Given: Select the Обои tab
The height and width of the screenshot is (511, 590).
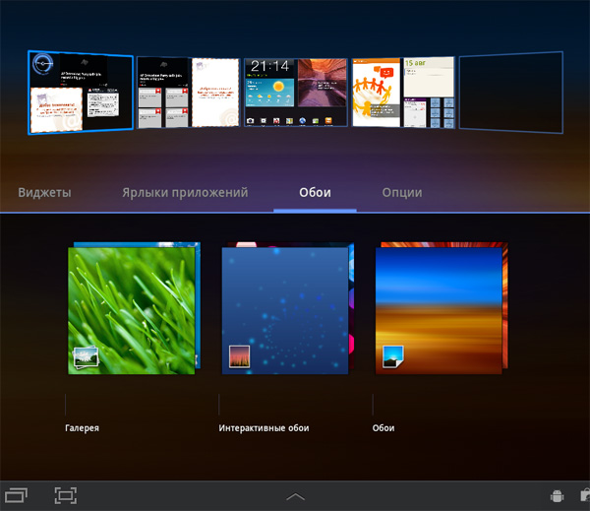Looking at the screenshot, I should (x=315, y=192).
